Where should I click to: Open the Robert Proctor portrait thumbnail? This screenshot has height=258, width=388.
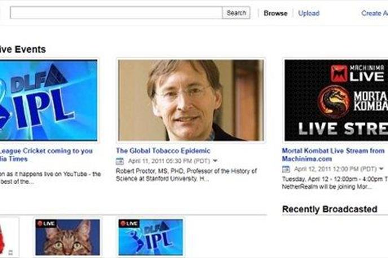(191, 100)
